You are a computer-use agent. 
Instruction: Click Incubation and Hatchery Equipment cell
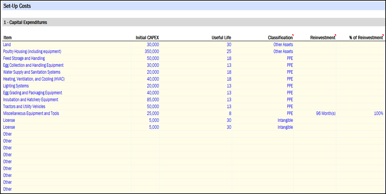[x=67, y=100]
